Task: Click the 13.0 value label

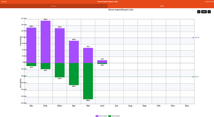Action: point(102,59)
